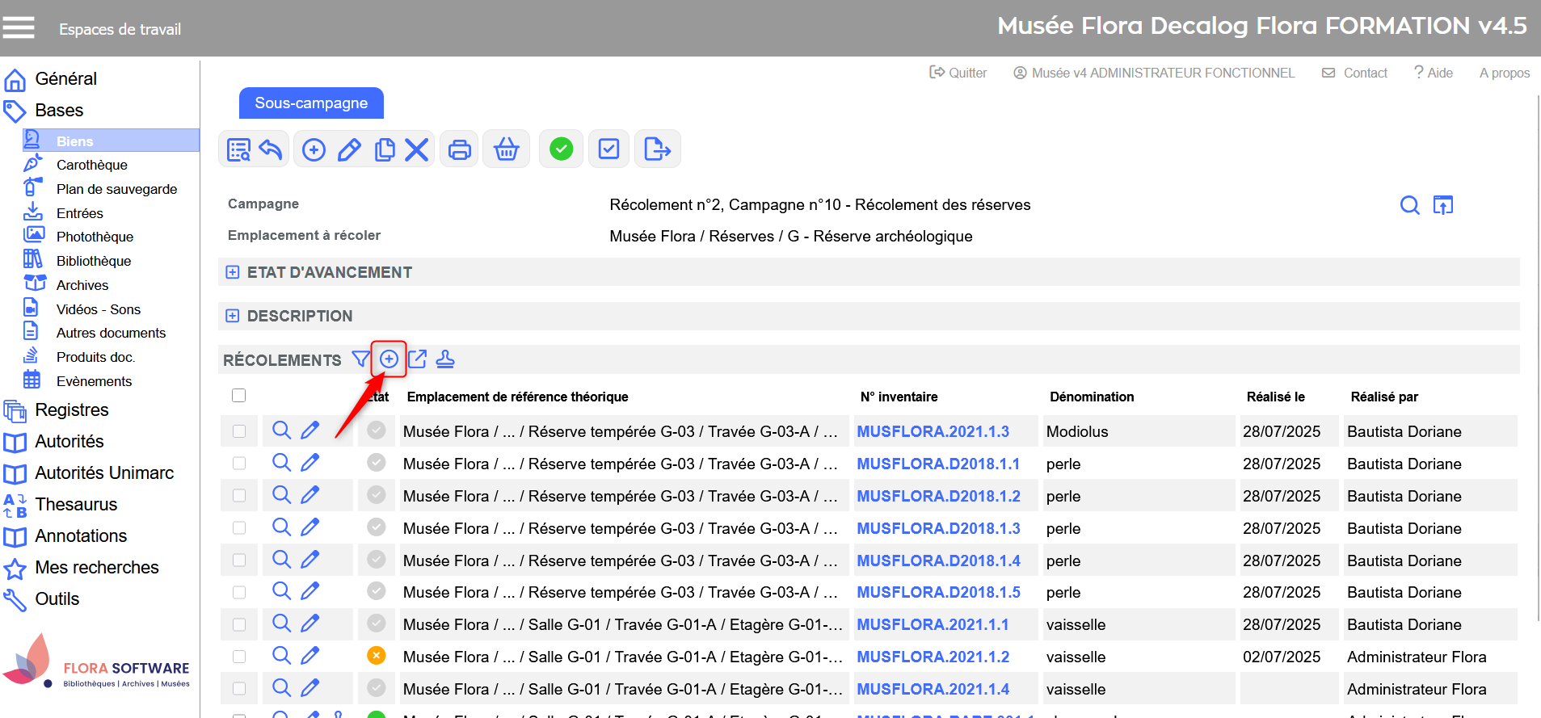Click the basket icon in toolbar

(x=506, y=149)
